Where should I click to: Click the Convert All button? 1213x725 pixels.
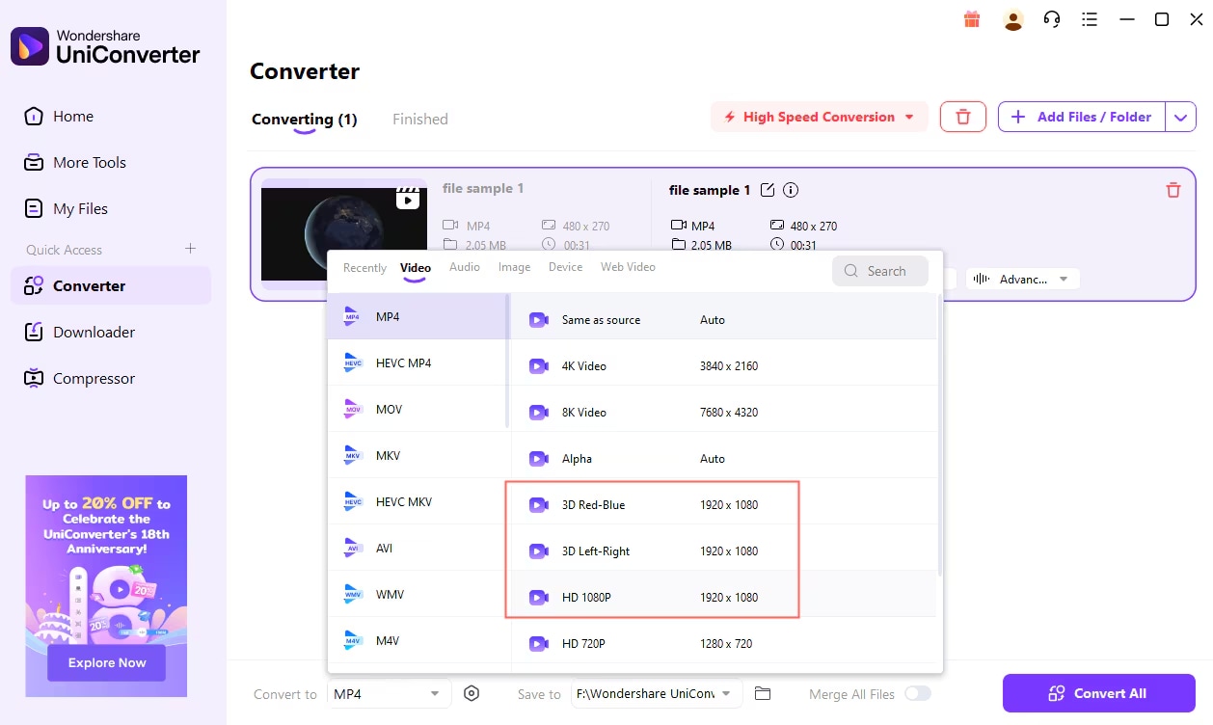click(1098, 693)
